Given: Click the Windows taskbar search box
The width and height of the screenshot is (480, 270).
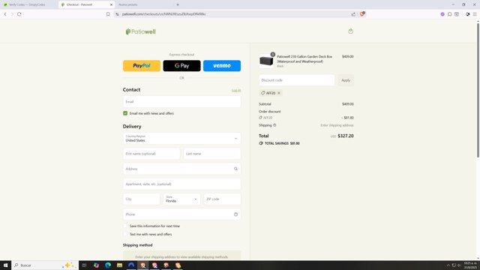Looking at the screenshot, I should (x=45, y=265).
